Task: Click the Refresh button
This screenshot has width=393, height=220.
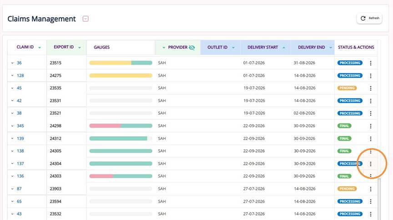Action: pyautogui.click(x=369, y=18)
